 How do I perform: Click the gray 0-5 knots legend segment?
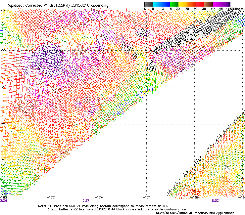[x=148, y=4]
